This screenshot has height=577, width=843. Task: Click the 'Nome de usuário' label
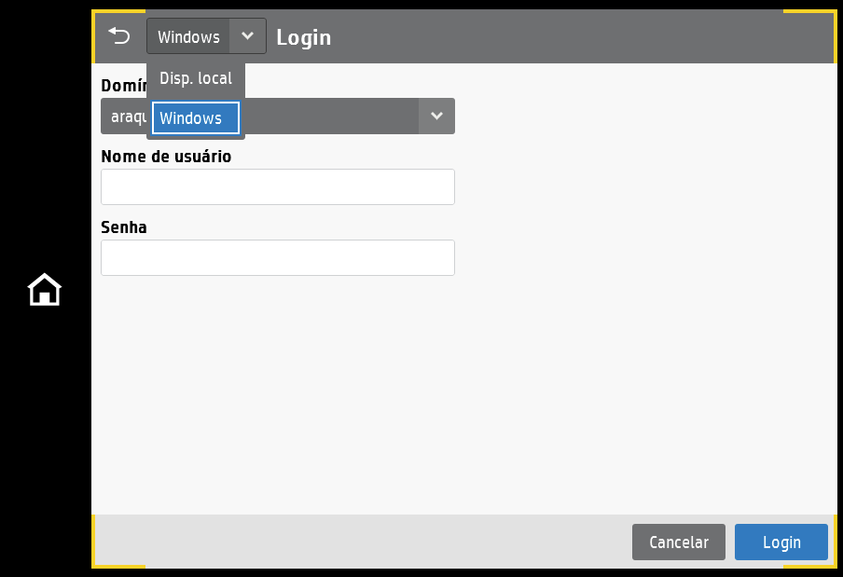point(166,157)
